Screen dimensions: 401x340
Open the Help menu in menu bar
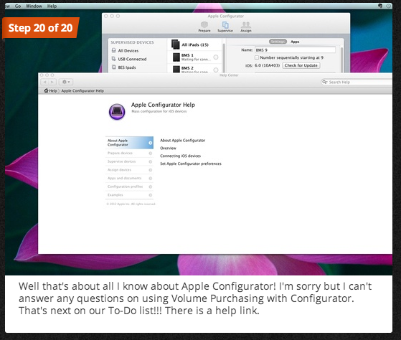pos(52,6)
